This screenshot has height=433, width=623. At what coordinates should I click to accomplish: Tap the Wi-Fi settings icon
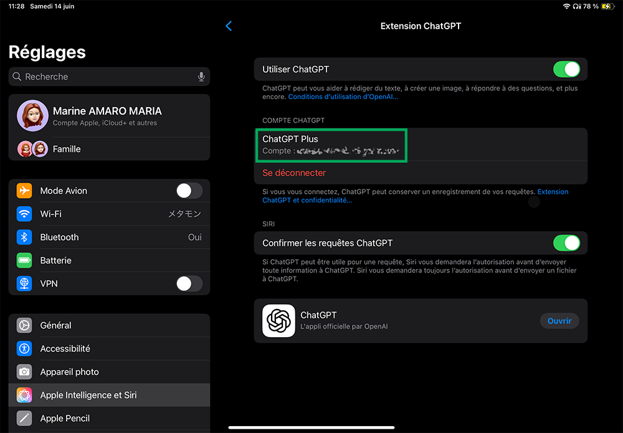[24, 214]
